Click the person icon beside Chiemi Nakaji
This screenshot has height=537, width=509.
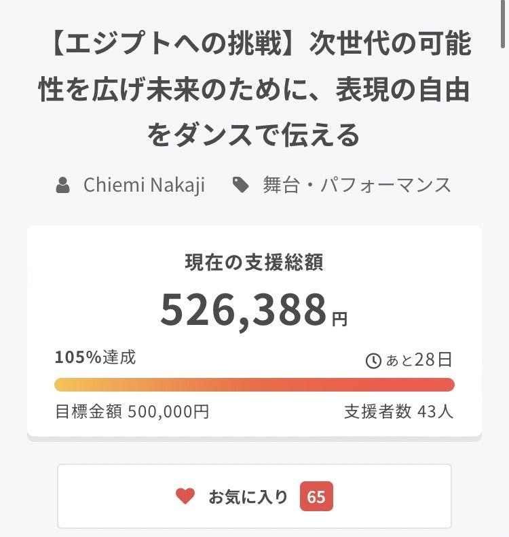tap(63, 185)
